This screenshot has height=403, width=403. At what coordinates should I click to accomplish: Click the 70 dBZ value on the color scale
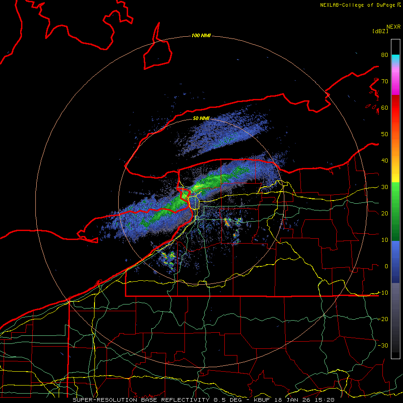[x=385, y=81]
